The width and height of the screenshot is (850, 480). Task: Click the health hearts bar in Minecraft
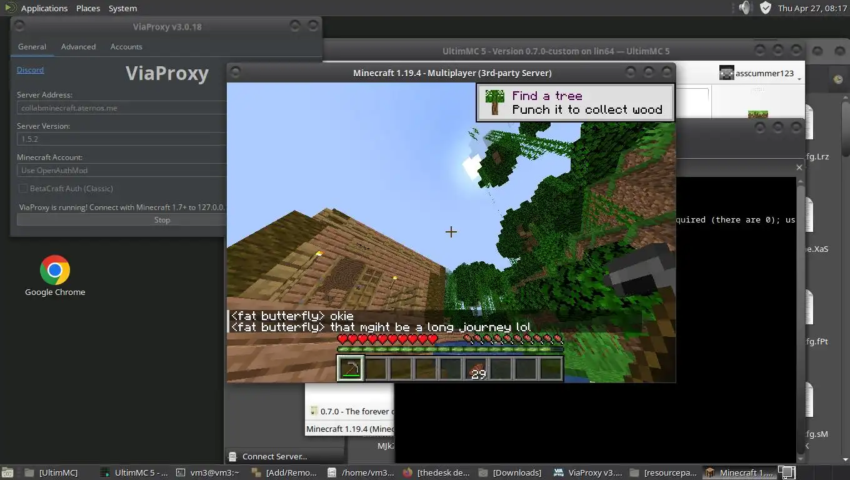pyautogui.click(x=387, y=339)
